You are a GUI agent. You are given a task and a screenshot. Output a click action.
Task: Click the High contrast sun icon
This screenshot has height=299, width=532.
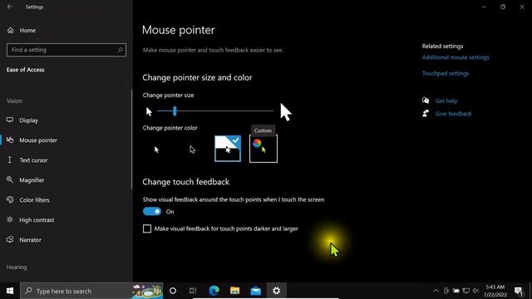[10, 219]
